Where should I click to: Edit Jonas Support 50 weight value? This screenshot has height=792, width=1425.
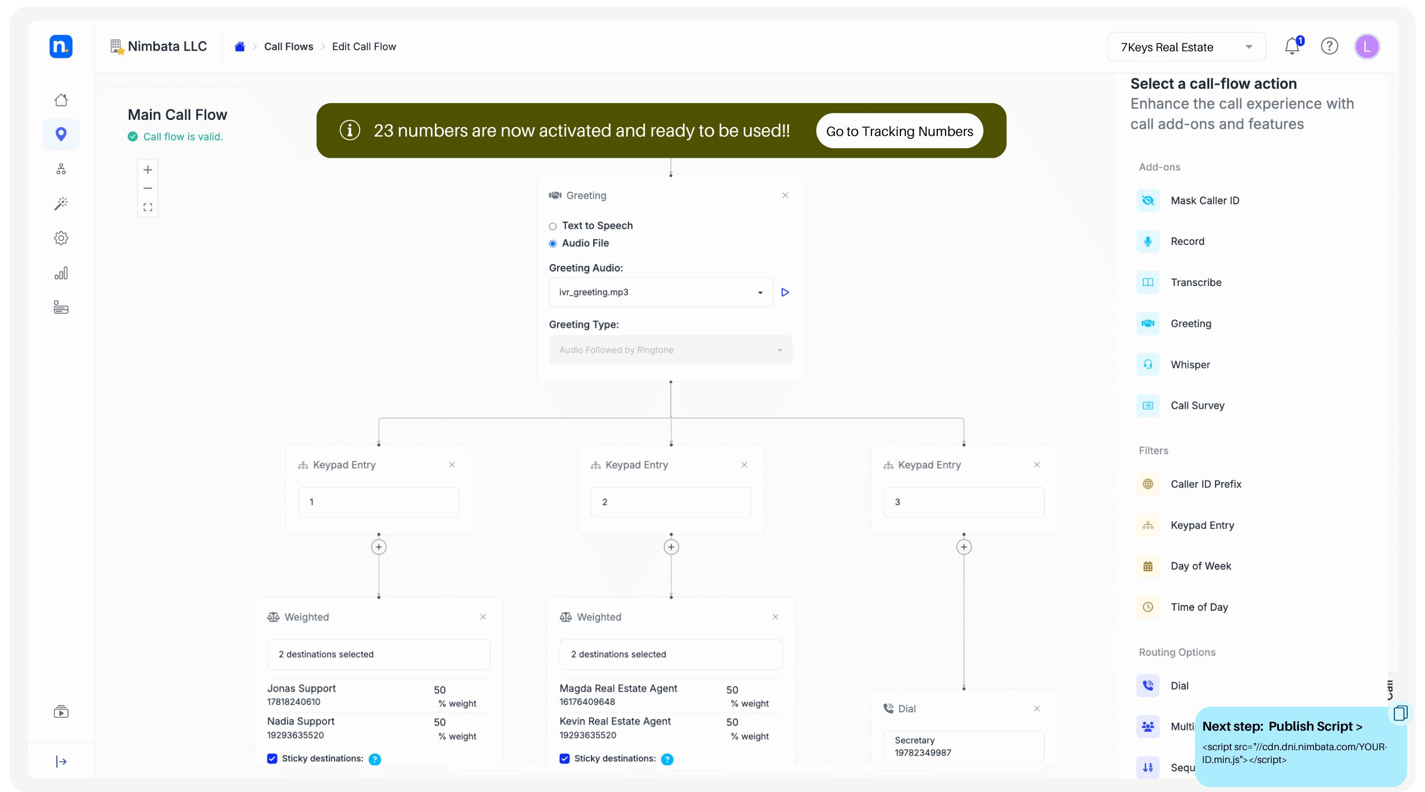point(440,690)
